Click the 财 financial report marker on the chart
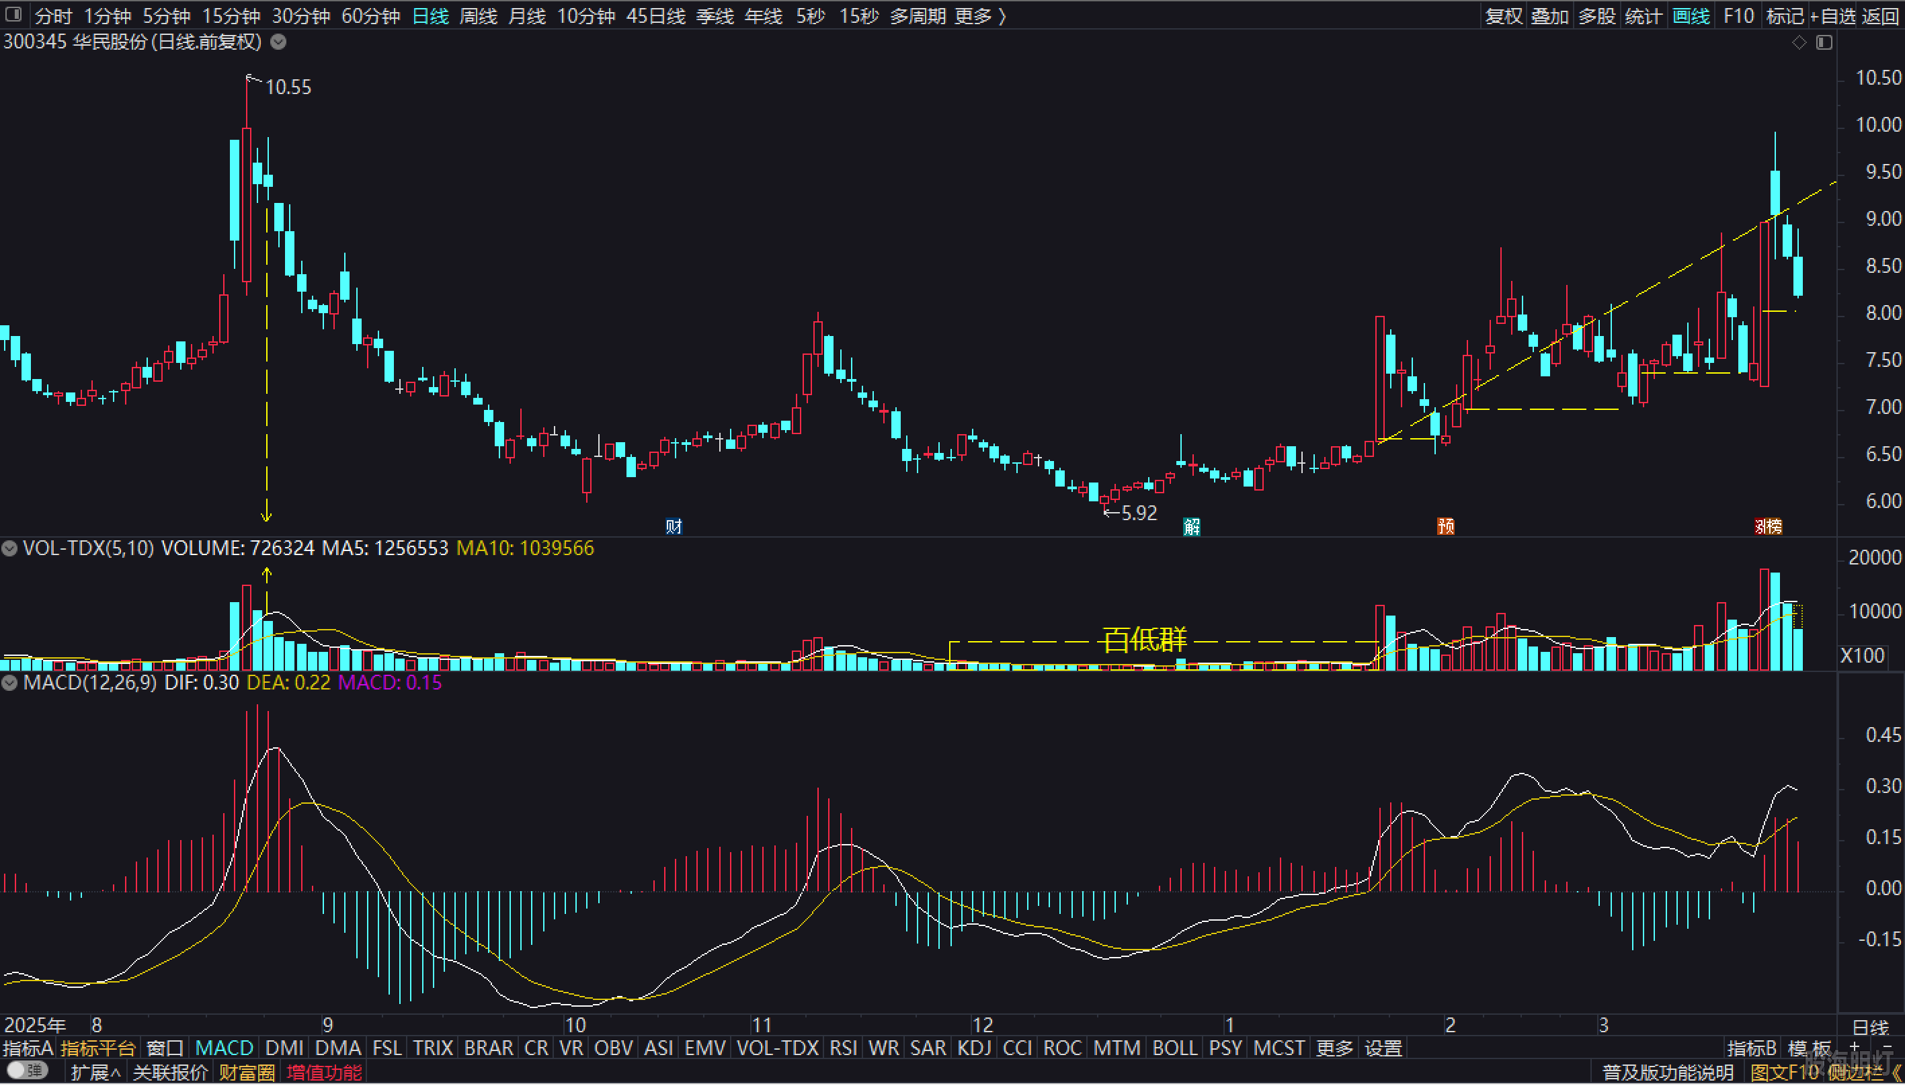This screenshot has height=1086, width=1905. [674, 527]
